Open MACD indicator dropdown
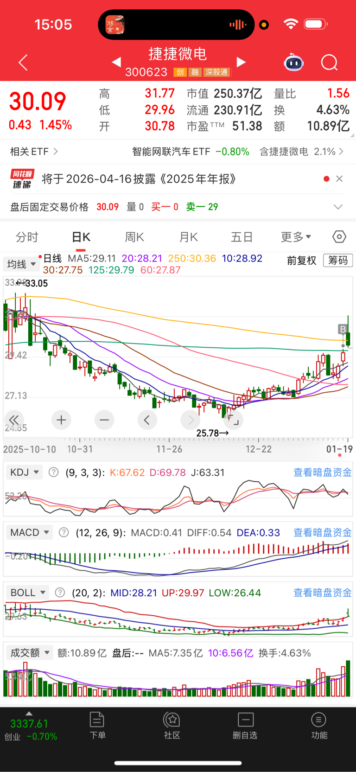This screenshot has width=356, height=772. tap(30, 532)
